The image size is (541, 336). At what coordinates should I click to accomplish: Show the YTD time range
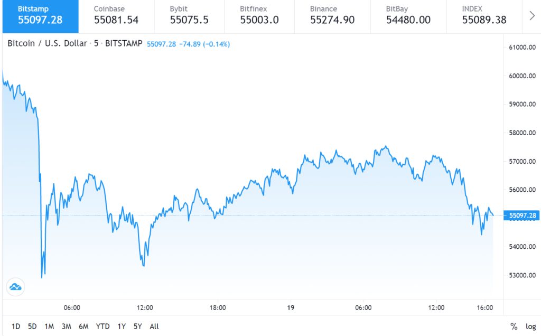[x=102, y=326]
